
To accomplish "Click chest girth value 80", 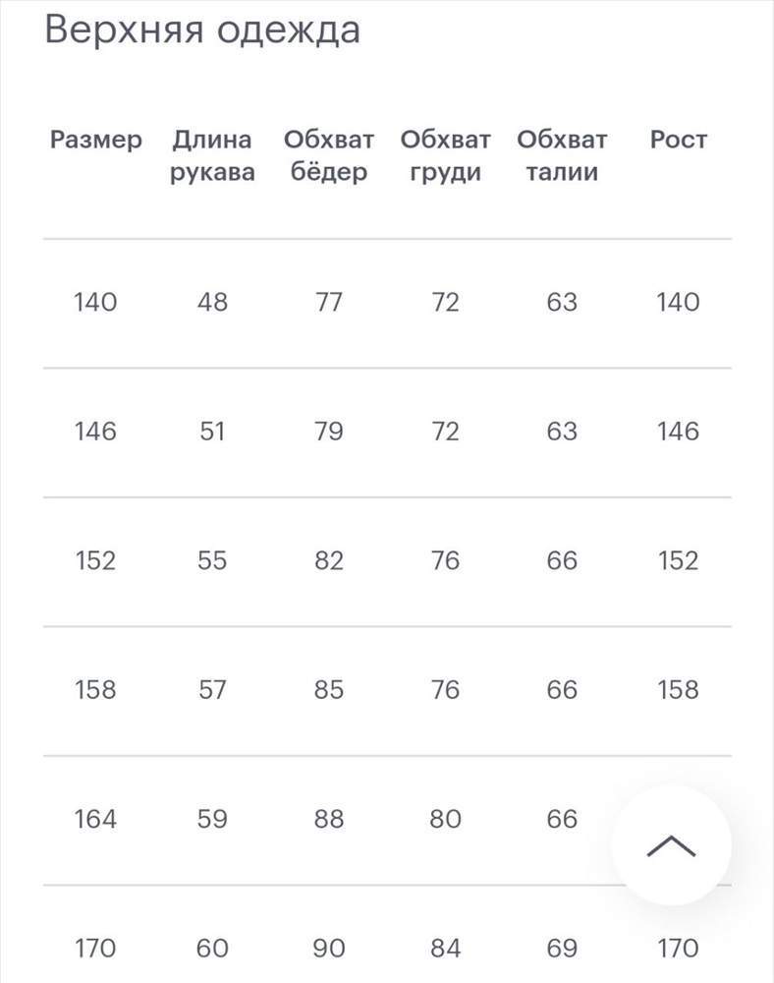I will tap(445, 819).
